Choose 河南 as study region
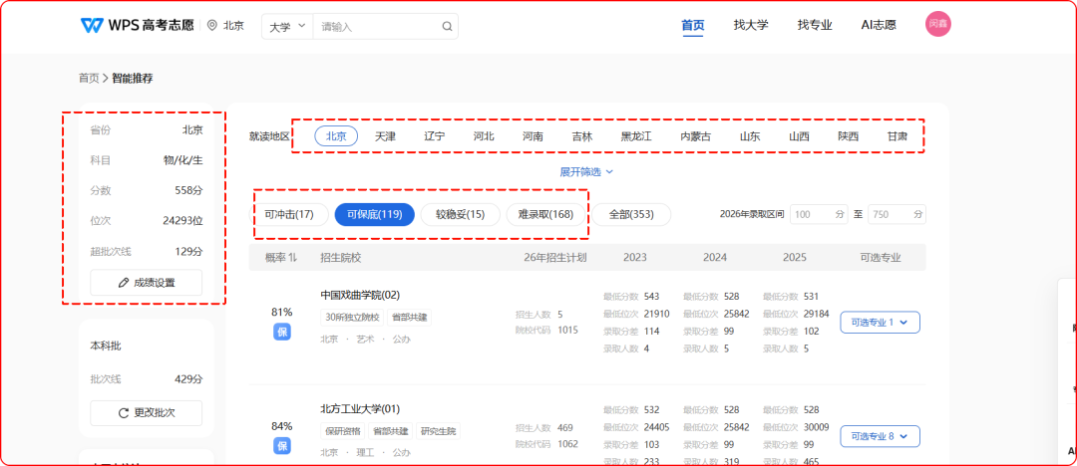 [x=533, y=136]
